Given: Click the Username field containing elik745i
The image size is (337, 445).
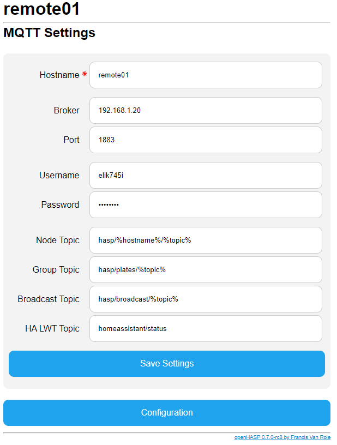Looking at the screenshot, I should point(206,175).
